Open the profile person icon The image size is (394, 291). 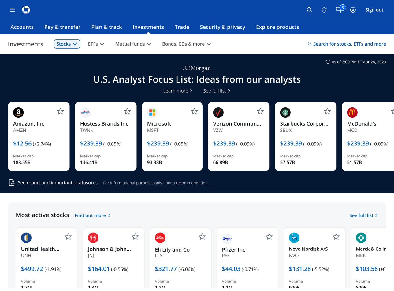coord(353,10)
